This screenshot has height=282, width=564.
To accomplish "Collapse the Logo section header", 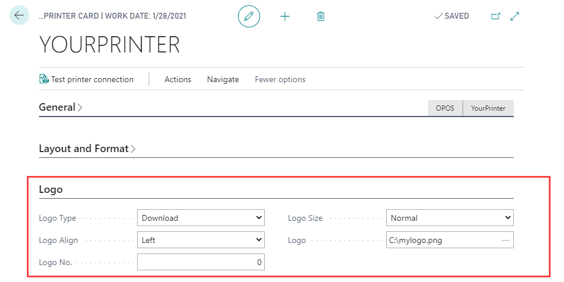I will point(51,189).
